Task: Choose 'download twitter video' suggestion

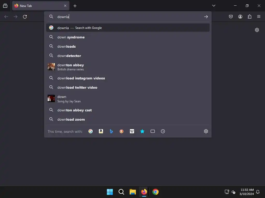Action: [128, 87]
